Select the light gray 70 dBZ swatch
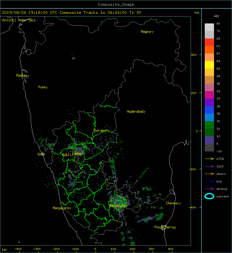This screenshot has width=232, height=253. (209, 27)
